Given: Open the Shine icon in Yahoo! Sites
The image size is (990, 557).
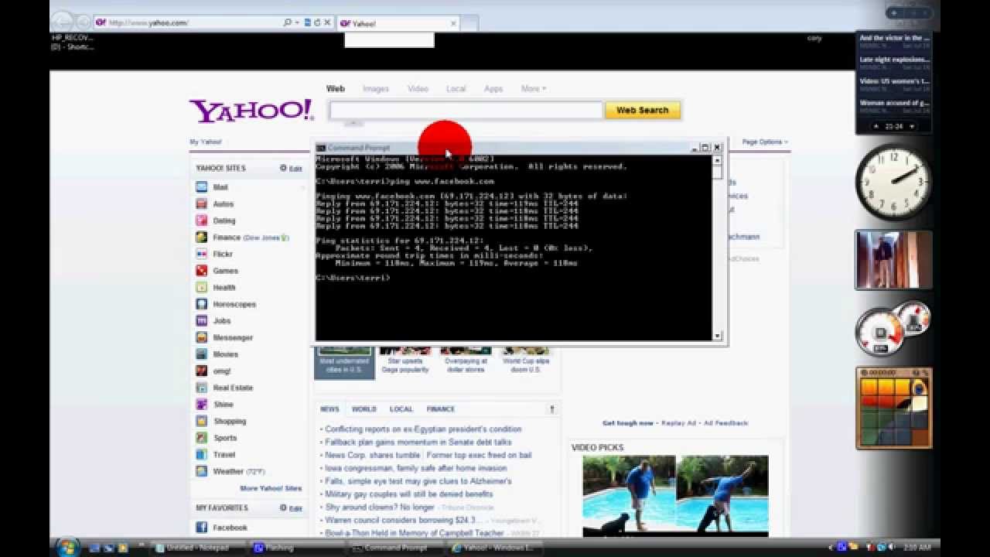Looking at the screenshot, I should pos(201,405).
